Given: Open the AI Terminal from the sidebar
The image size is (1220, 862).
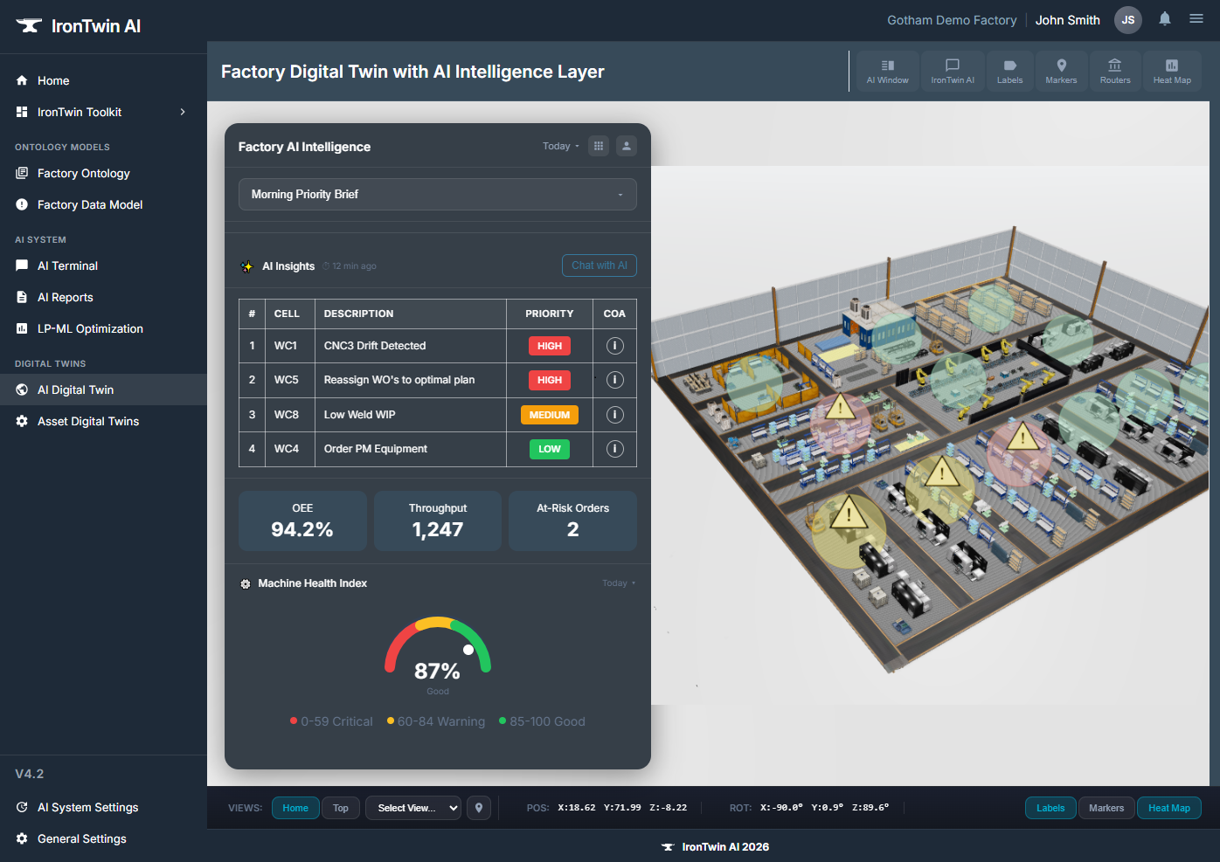Looking at the screenshot, I should tap(67, 265).
